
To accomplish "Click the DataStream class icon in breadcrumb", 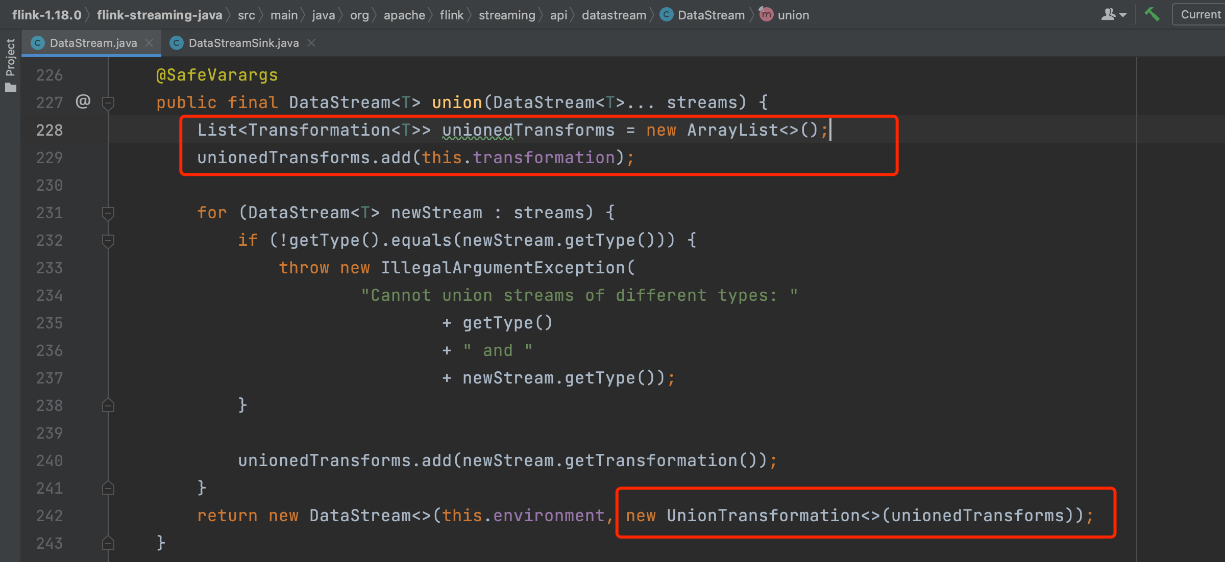I will point(666,15).
